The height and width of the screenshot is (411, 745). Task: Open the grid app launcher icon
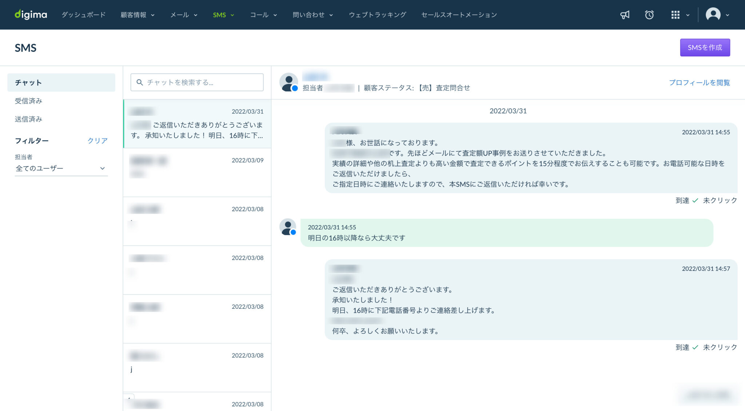(676, 15)
